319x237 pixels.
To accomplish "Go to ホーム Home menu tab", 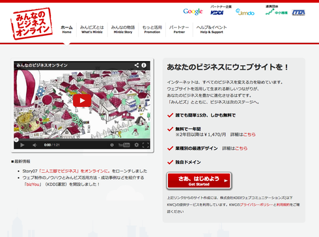I will tap(67, 29).
